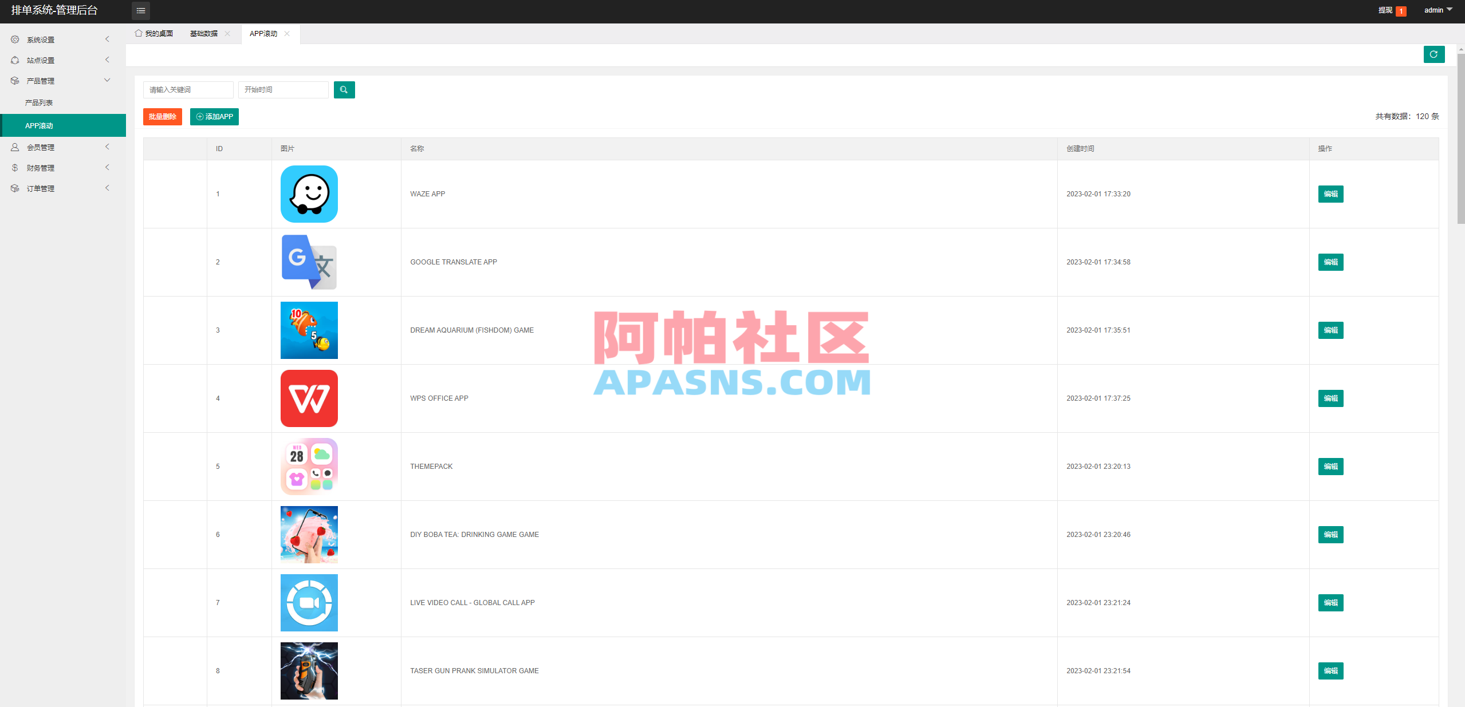The width and height of the screenshot is (1465, 707).
Task: Collapse the 产品管理 menu section
Action: [107, 80]
